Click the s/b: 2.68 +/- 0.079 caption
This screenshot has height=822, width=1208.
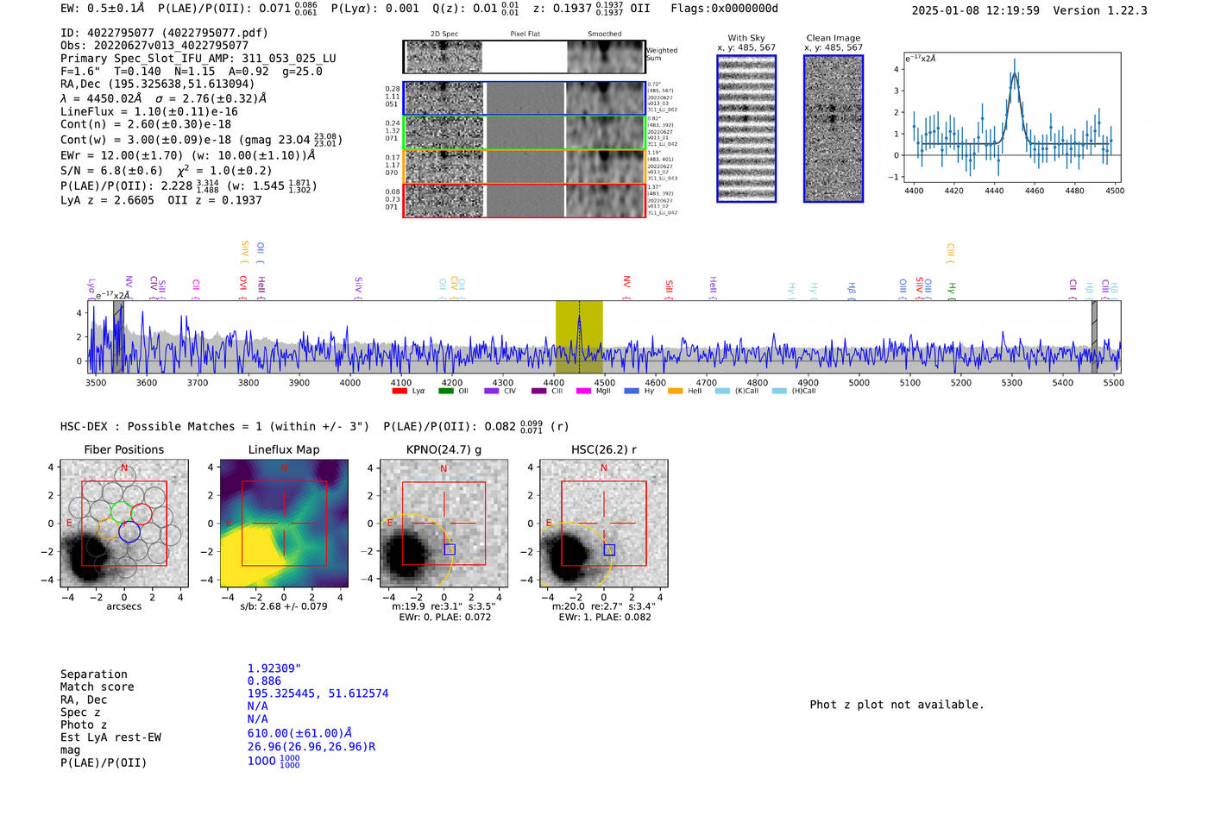[x=284, y=606]
